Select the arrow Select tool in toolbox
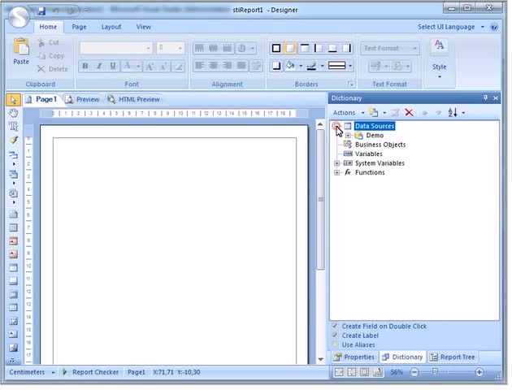The height and width of the screenshot is (390, 512). (x=13, y=100)
